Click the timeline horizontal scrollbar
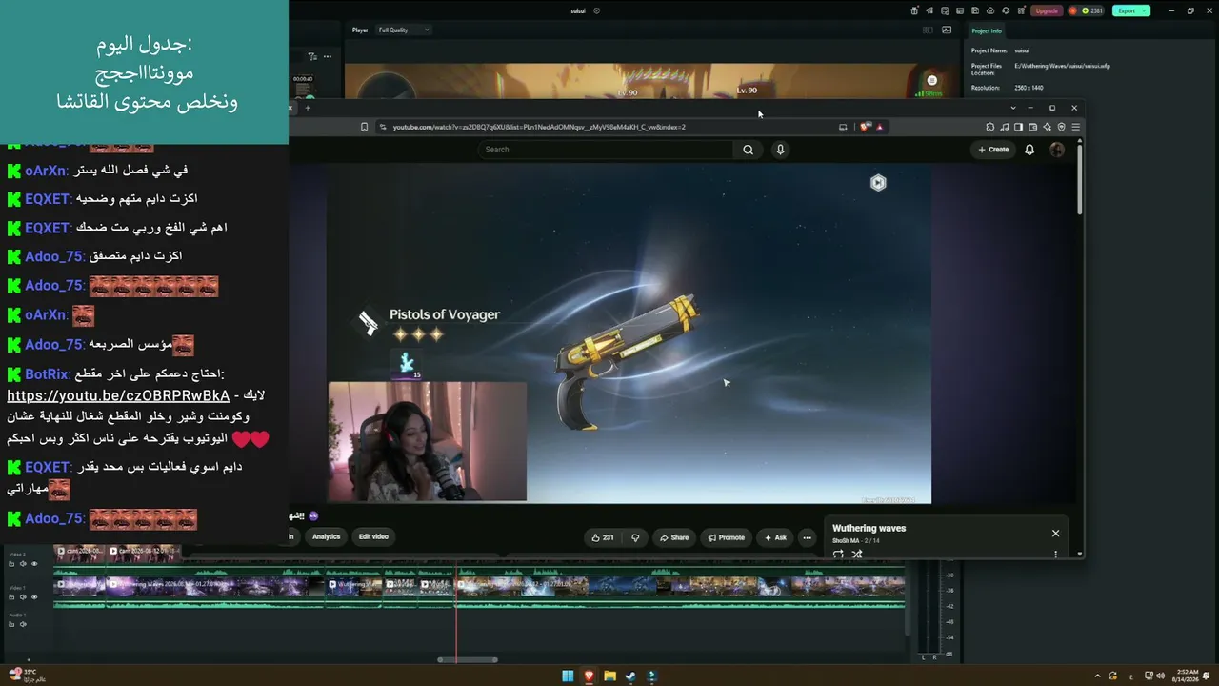The image size is (1219, 686). tap(468, 659)
